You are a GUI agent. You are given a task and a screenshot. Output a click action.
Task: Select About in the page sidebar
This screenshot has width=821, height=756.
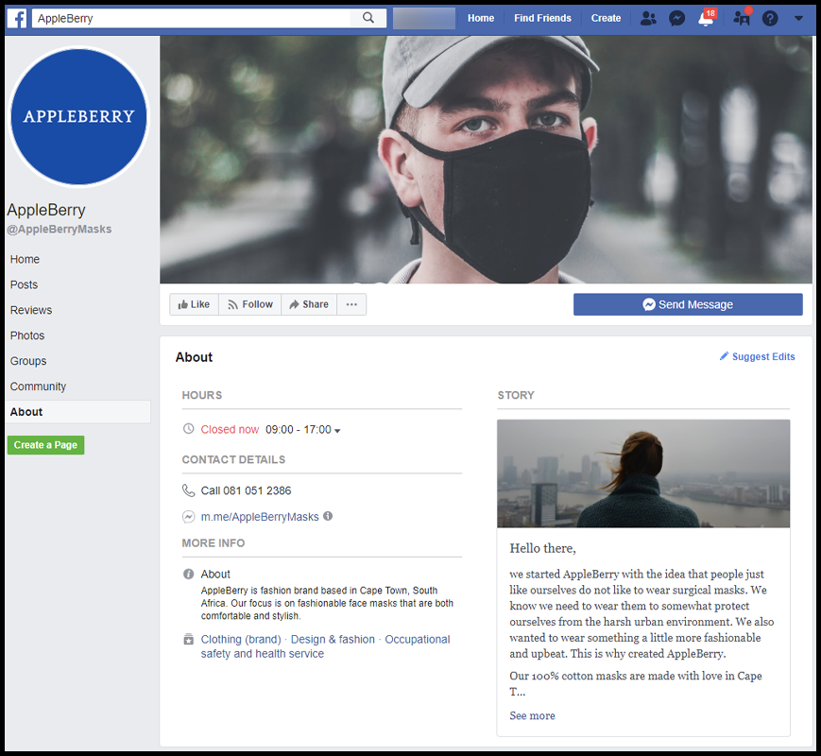pyautogui.click(x=78, y=412)
